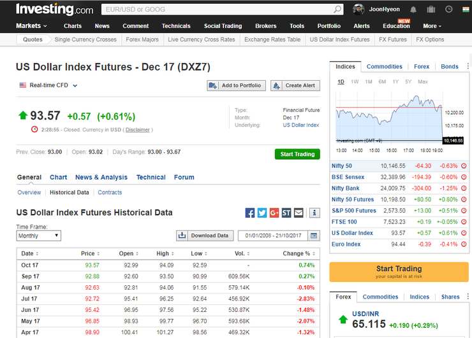Image resolution: width=472 pixels, height=338 pixels.
Task: Switch to the Chart tab
Action: click(x=59, y=177)
